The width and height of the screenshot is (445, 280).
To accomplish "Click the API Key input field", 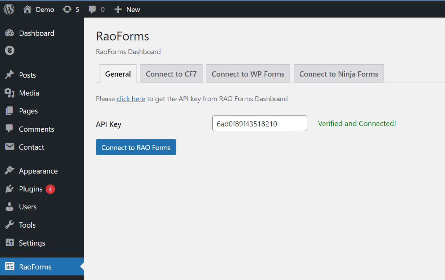I will point(260,123).
